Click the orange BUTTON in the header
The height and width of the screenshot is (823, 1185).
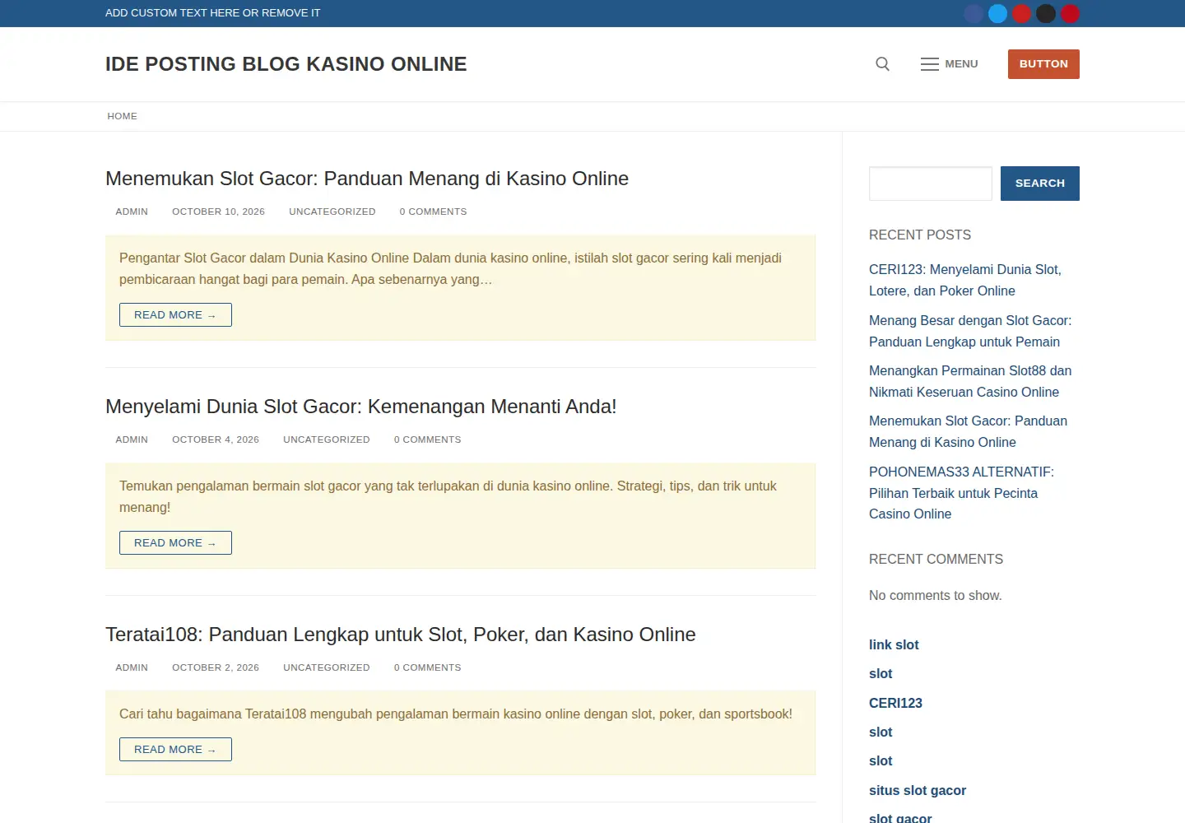point(1043,64)
